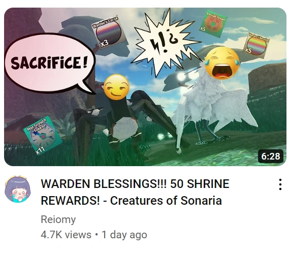289x253 pixels.
Task: Open the Reiomy channel name link
Action: coord(58,219)
